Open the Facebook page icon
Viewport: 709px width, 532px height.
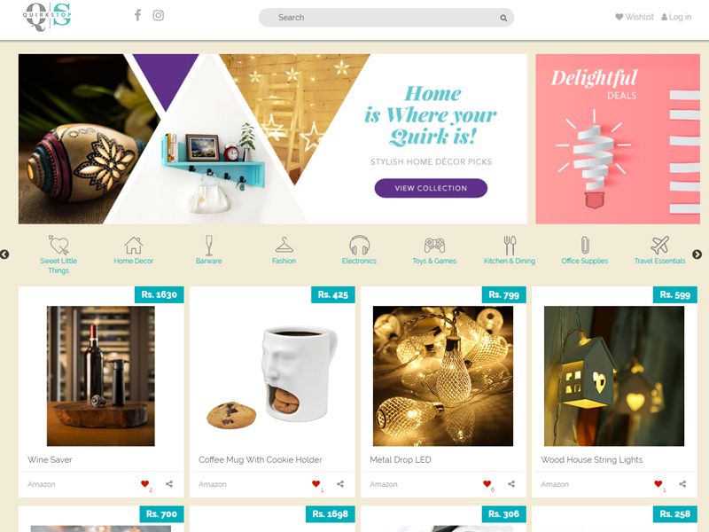point(138,15)
